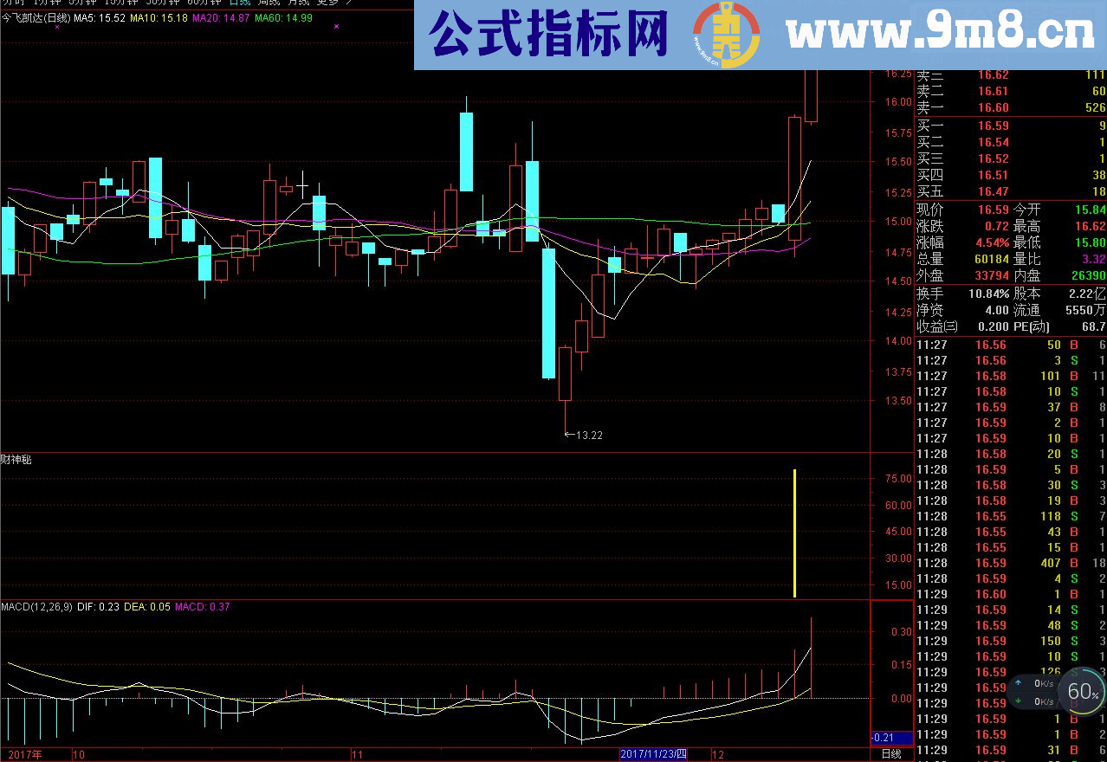
Task: Click the -0.21 value box on MACD axis
Action: pyautogui.click(x=890, y=738)
